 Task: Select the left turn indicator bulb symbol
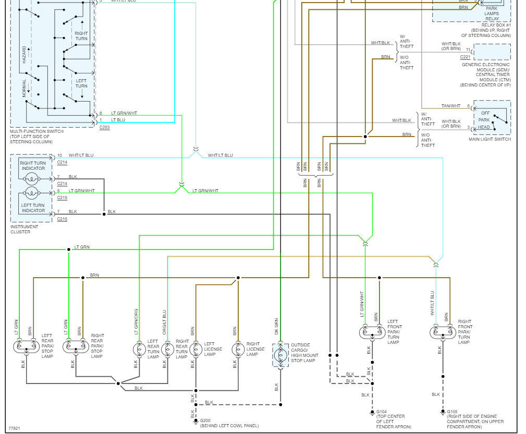[31, 193]
